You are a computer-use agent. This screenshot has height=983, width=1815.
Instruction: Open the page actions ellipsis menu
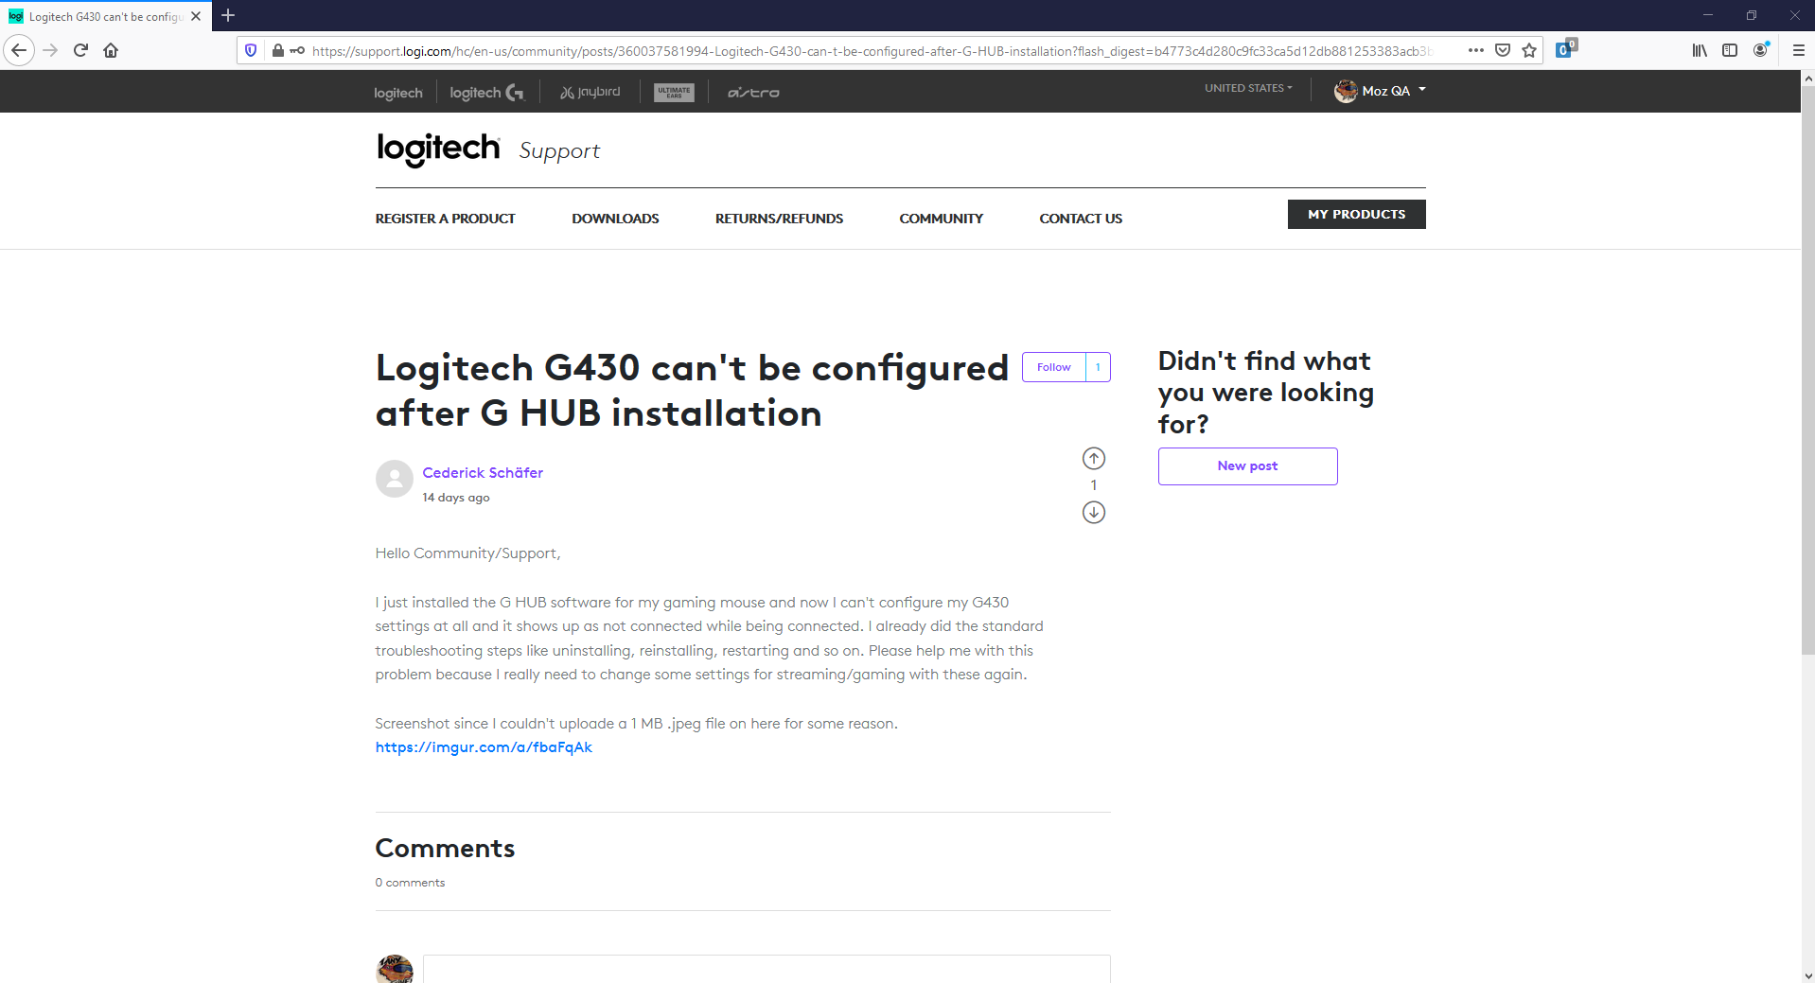point(1474,50)
